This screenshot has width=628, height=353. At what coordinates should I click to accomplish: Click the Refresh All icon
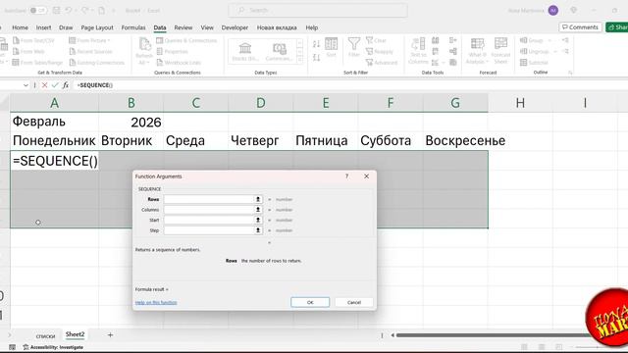[x=144, y=43]
